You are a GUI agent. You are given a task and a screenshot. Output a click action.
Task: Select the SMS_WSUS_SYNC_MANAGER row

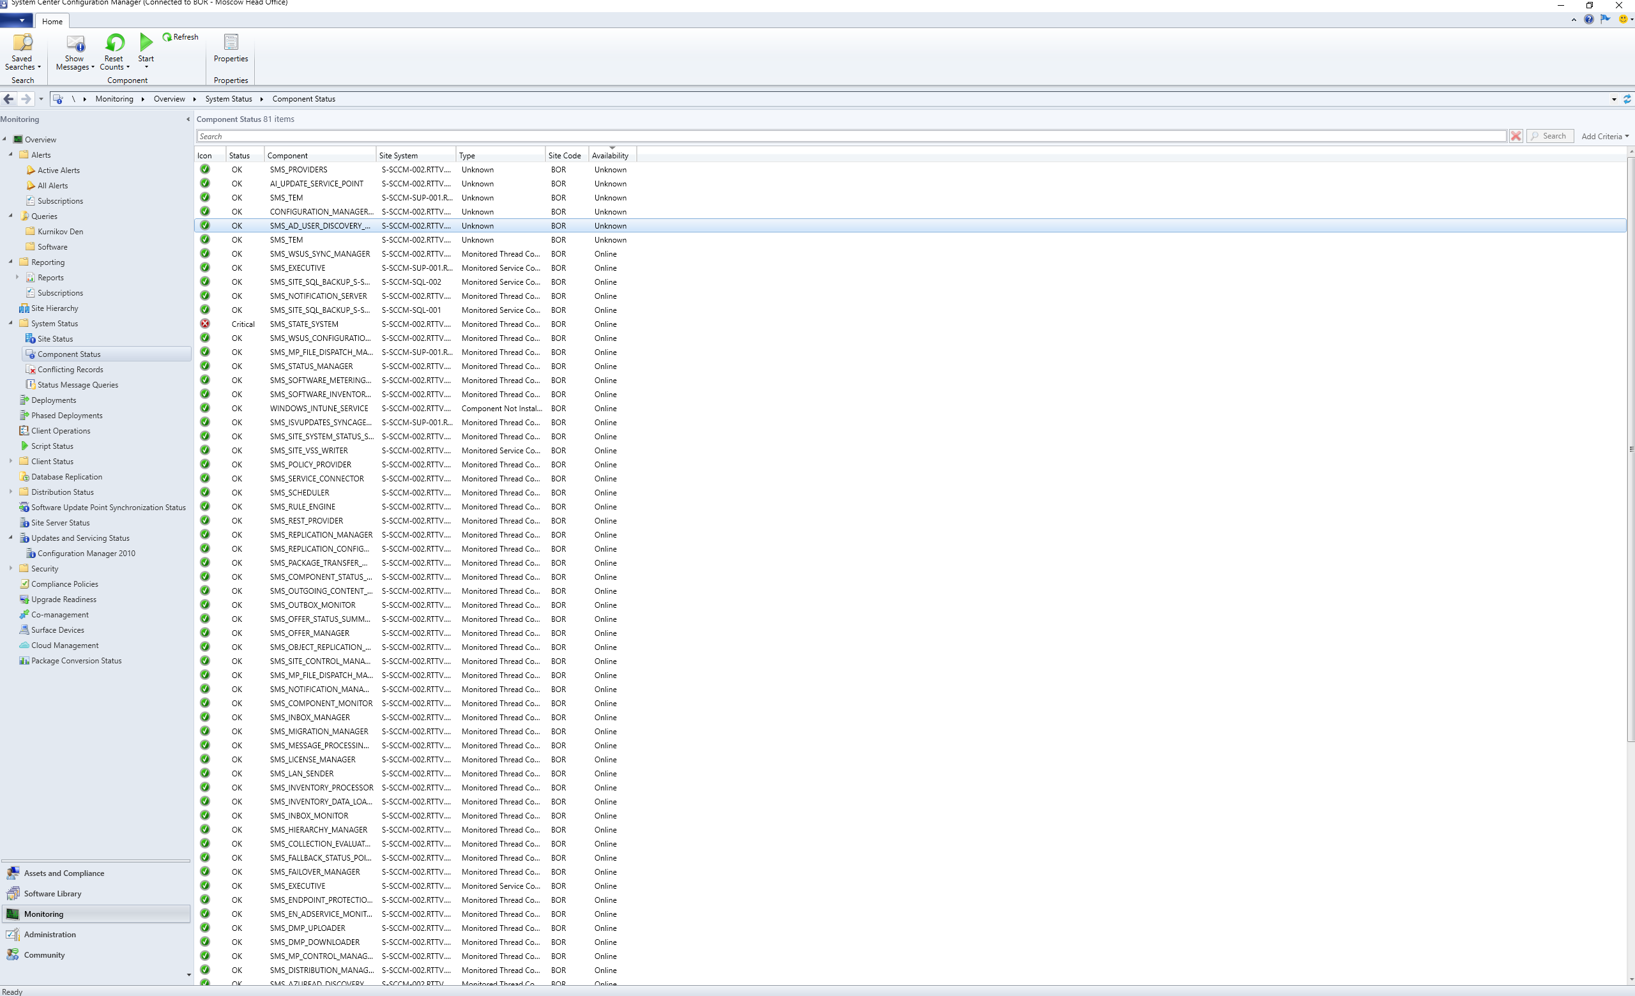point(909,254)
